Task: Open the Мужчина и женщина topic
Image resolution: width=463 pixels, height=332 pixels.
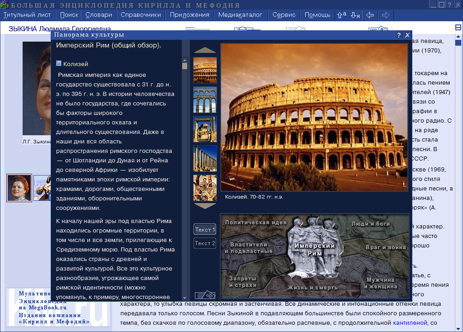Action: click(380, 283)
